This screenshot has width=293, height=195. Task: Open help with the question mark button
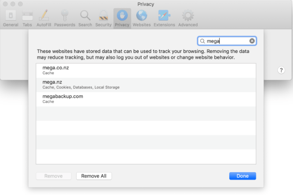[281, 70]
